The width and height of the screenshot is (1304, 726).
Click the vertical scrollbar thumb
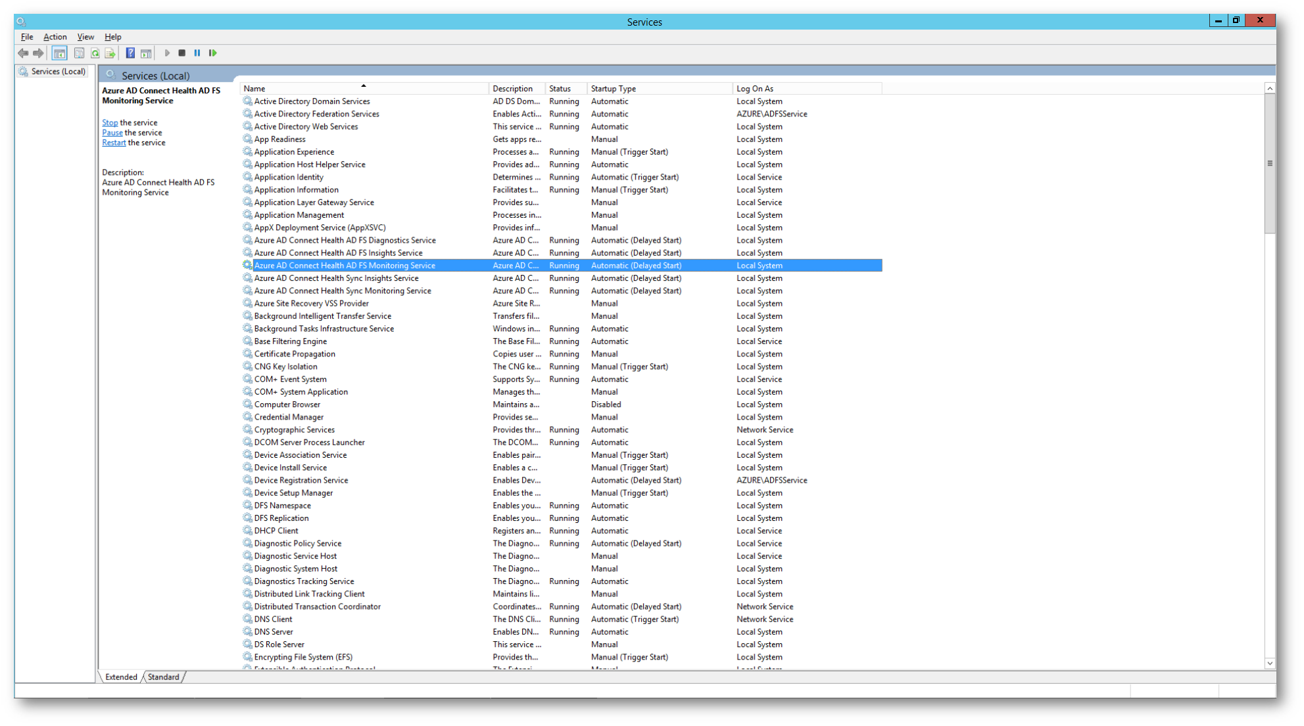click(1270, 163)
